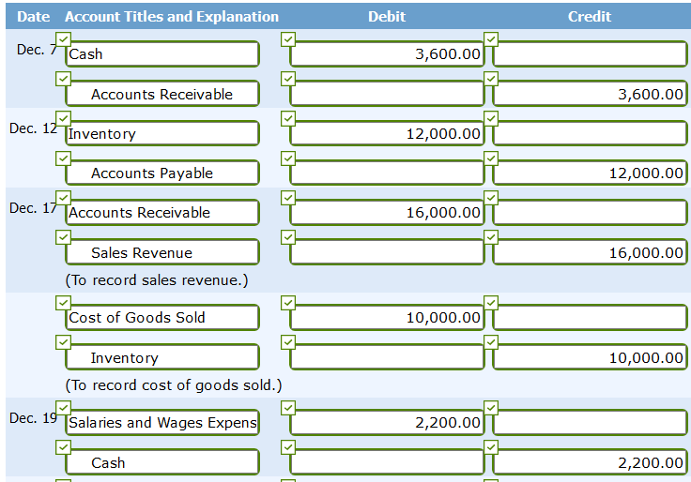Click the Dec. 19 date label
Screen dimensions: 691x482
pos(34,417)
